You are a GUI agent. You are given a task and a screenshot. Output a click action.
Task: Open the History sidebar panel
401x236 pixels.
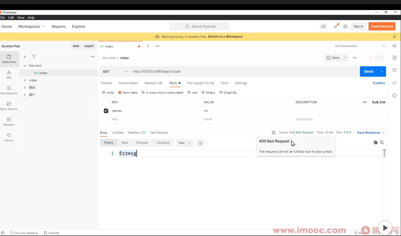[9, 137]
